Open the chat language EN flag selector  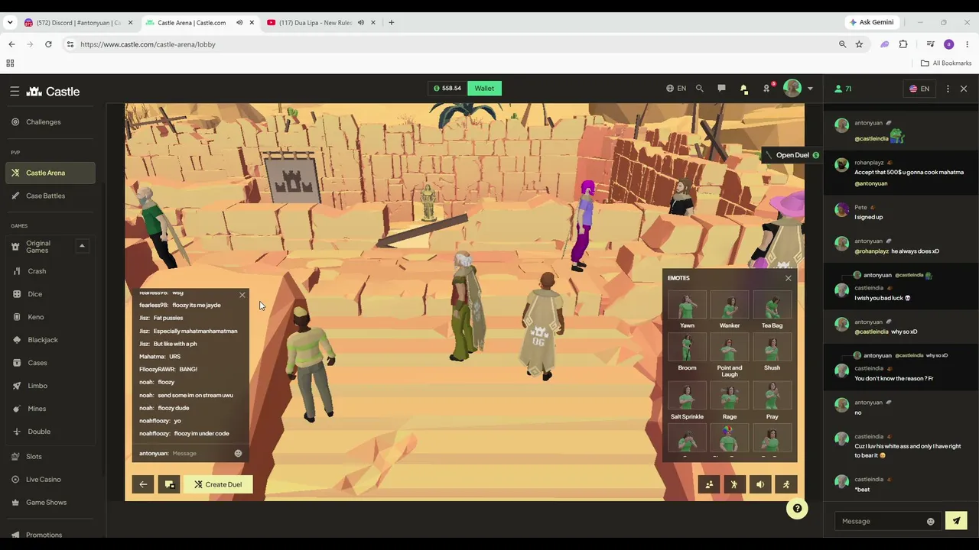click(x=919, y=89)
